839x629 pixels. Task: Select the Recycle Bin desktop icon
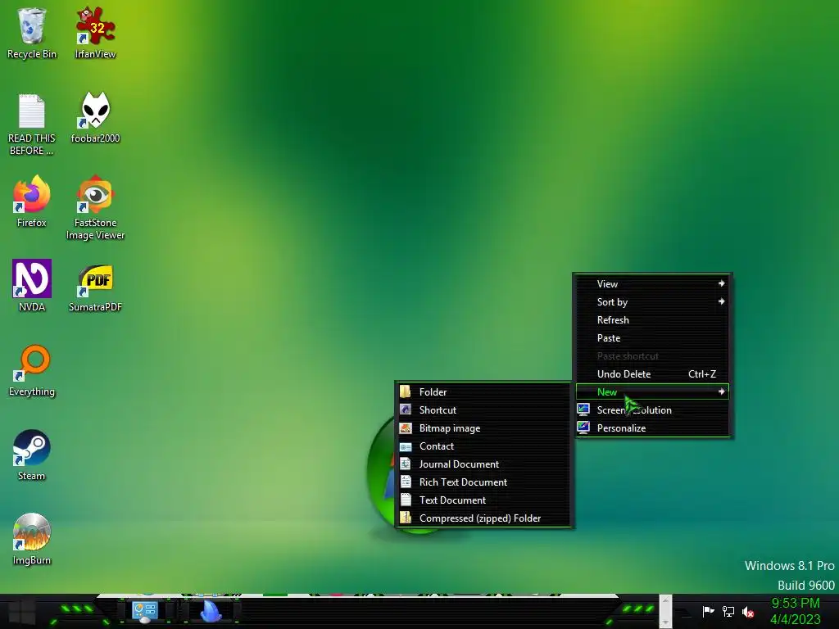point(32,33)
